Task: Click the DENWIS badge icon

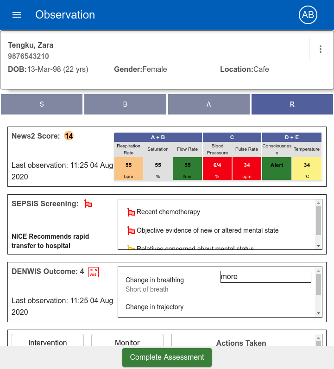Action: tap(94, 272)
